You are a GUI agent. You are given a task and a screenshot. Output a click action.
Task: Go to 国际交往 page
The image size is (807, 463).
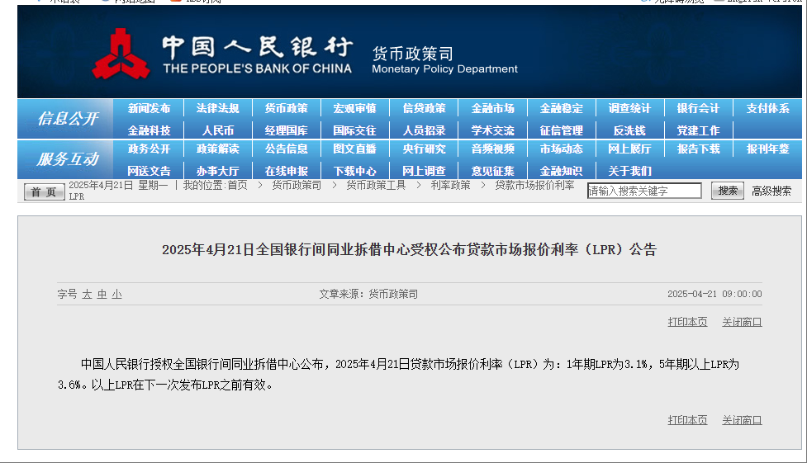click(354, 130)
